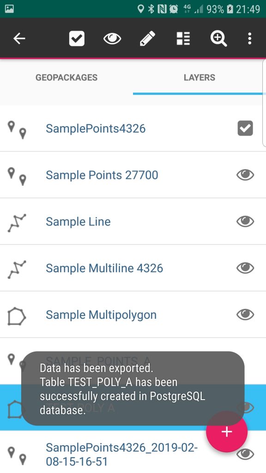Screen dimensions: 266x473
Task: Enable visibility for Sample Multiline 4326
Action: click(x=245, y=268)
